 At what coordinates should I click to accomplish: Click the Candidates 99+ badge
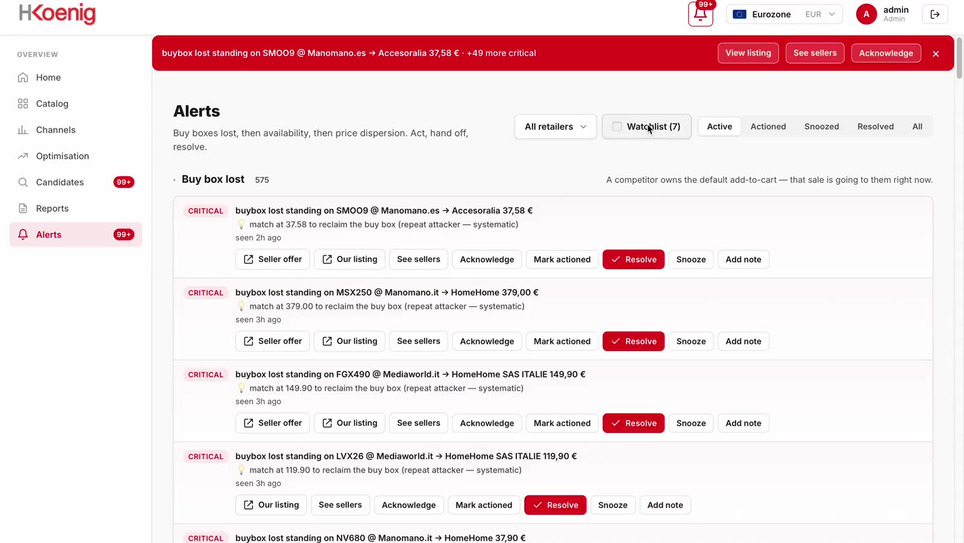click(x=124, y=182)
